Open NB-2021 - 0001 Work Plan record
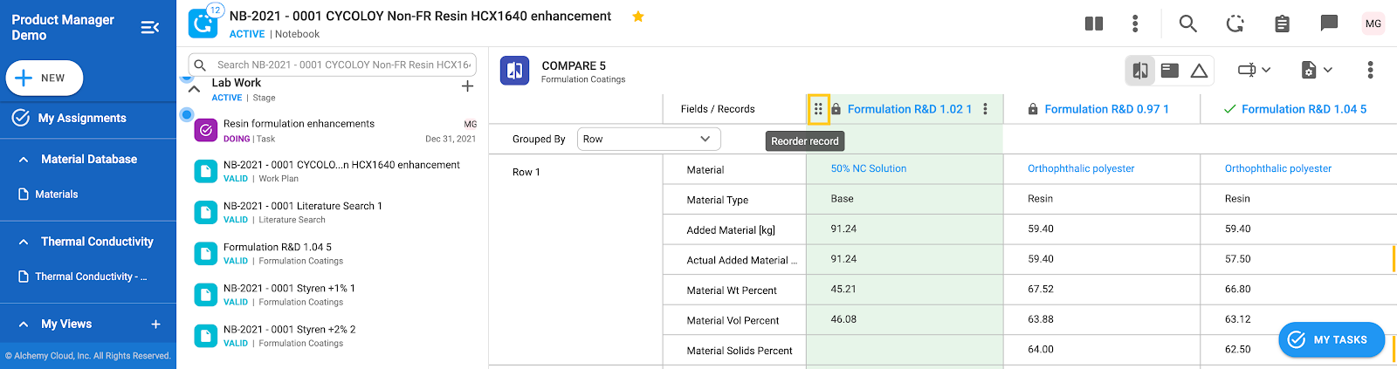Viewport: 1397px width, 369px height. pos(341,165)
